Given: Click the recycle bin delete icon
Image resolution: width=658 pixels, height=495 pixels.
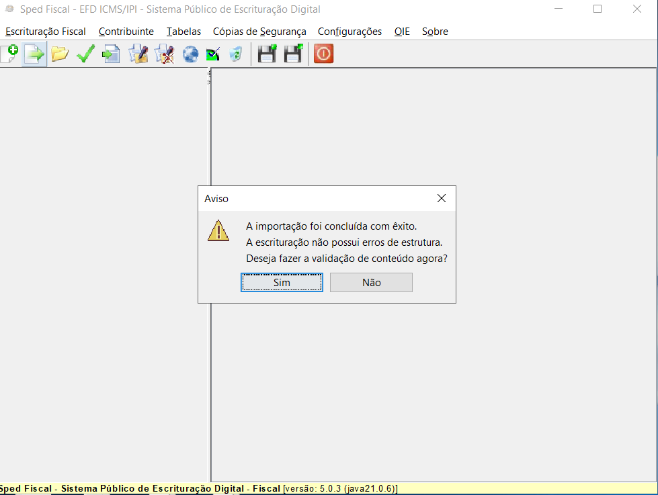Looking at the screenshot, I should (x=236, y=54).
